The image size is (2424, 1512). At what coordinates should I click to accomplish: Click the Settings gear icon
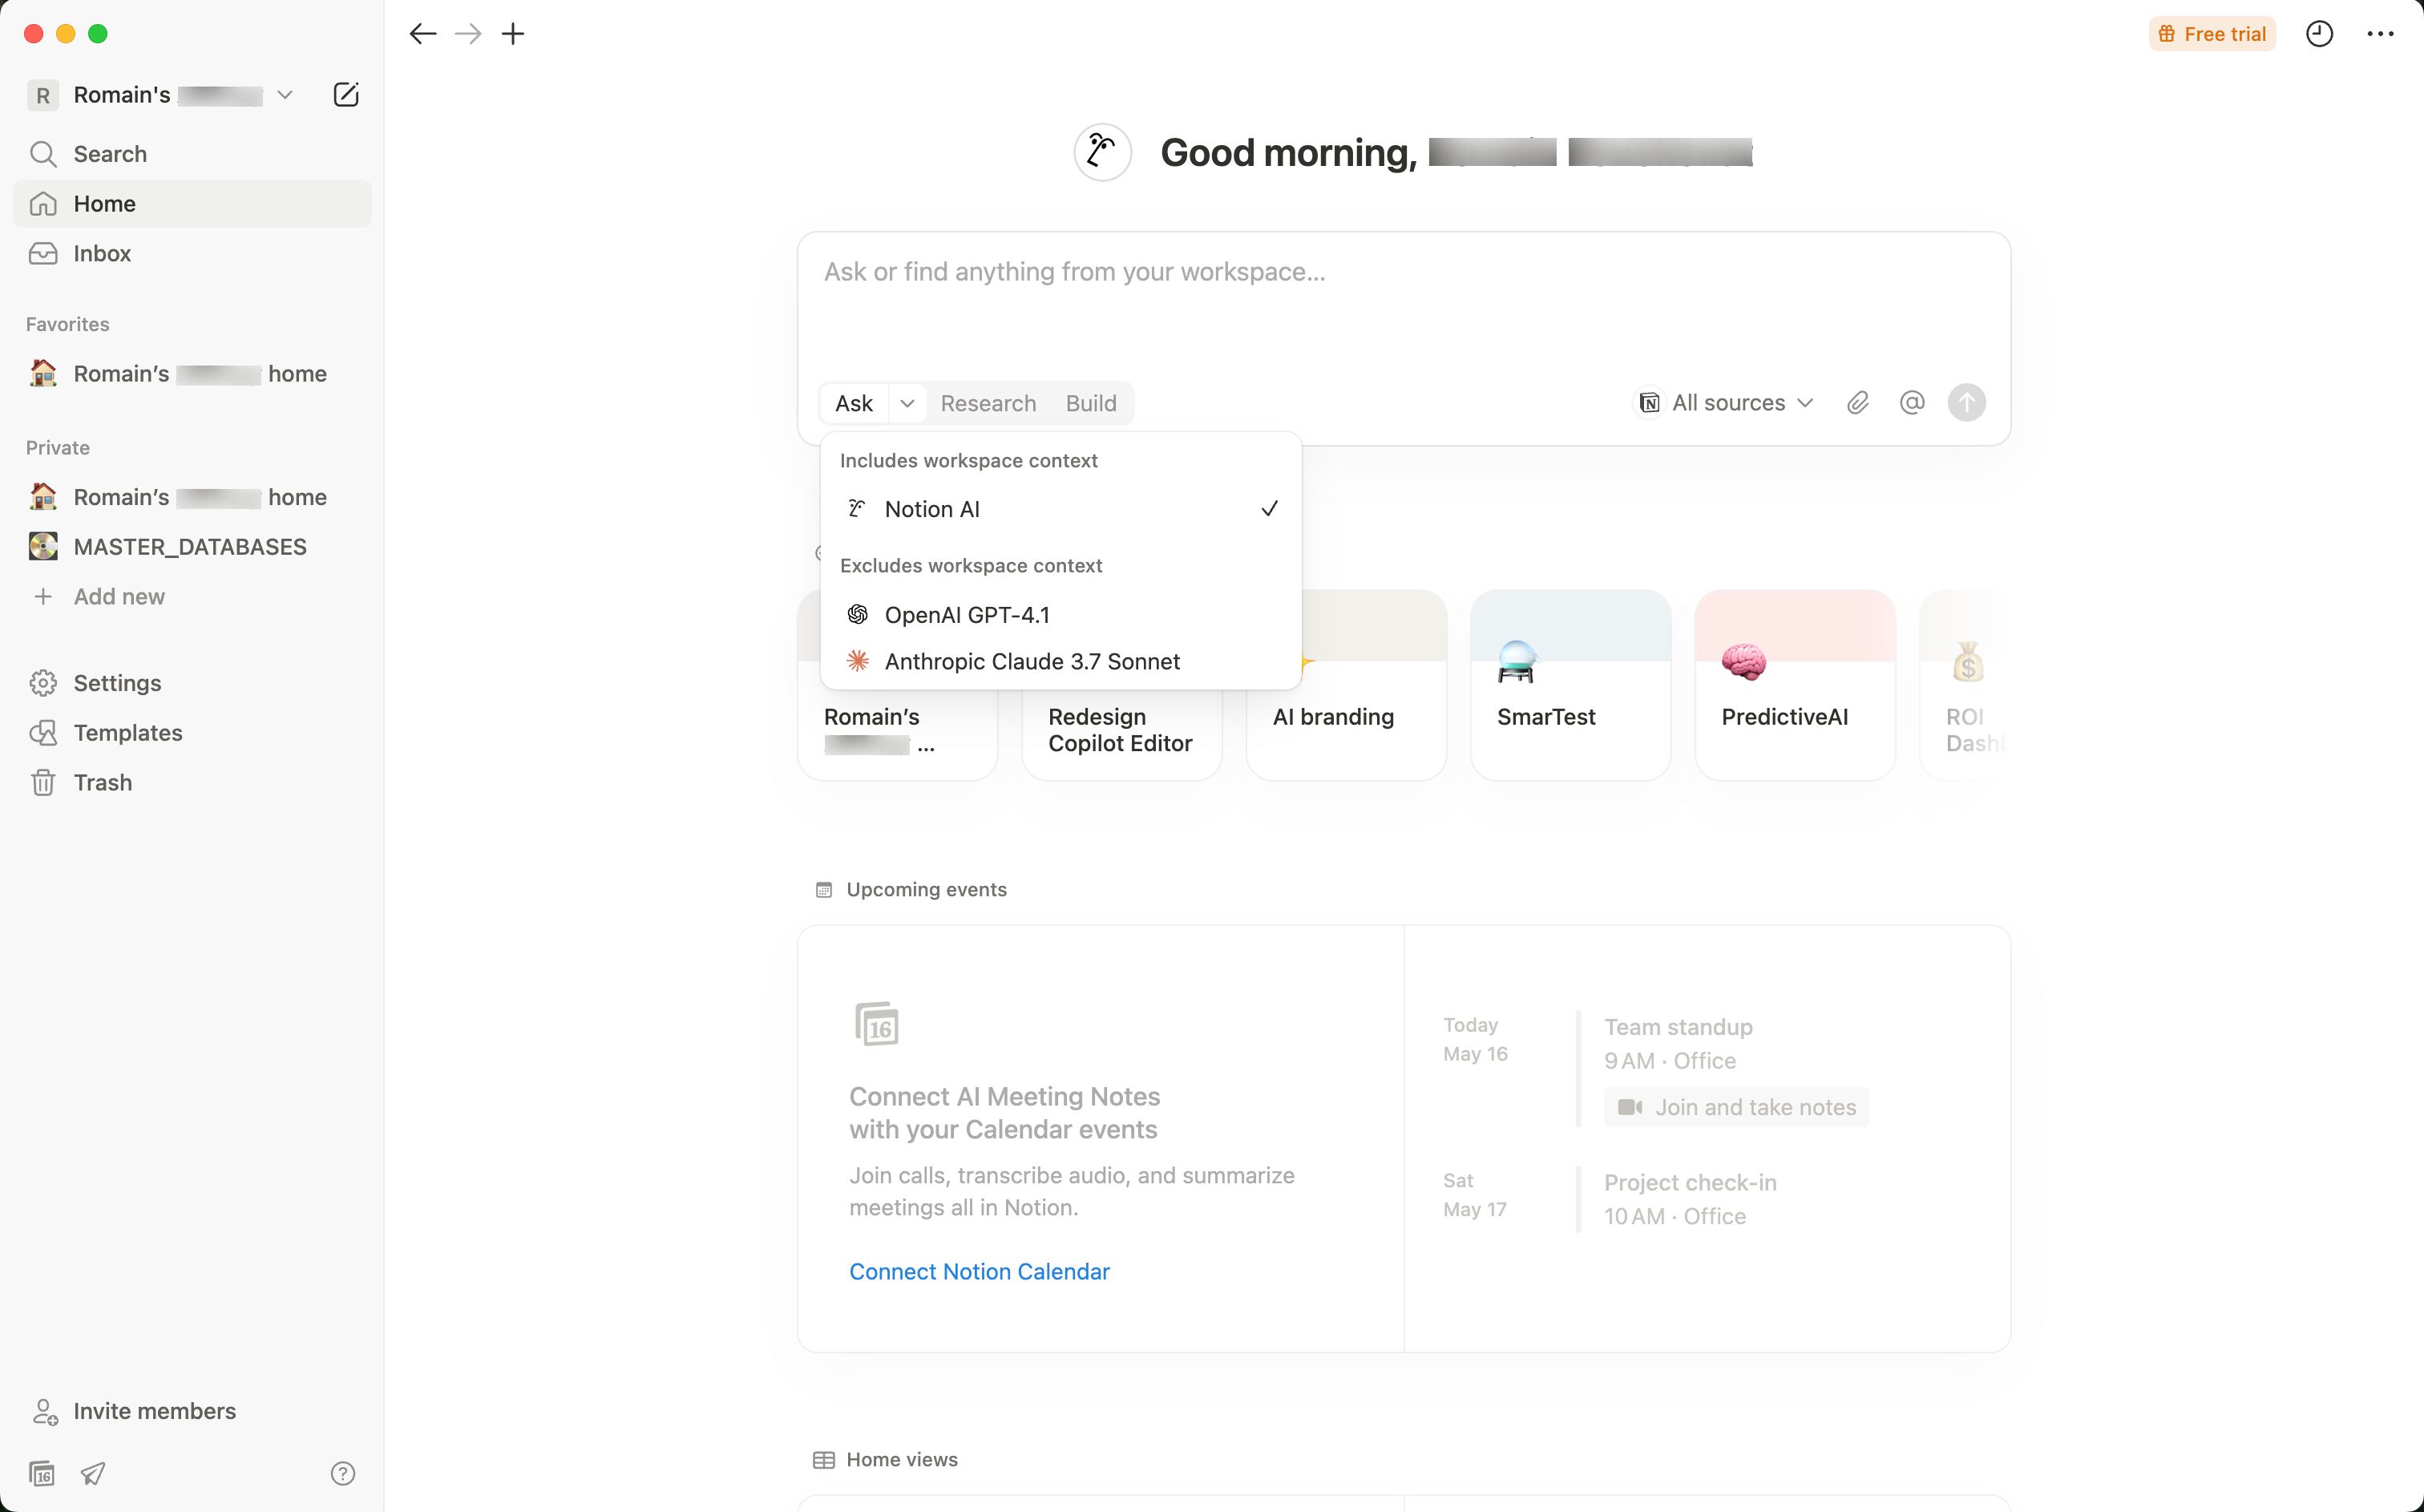pos(43,683)
